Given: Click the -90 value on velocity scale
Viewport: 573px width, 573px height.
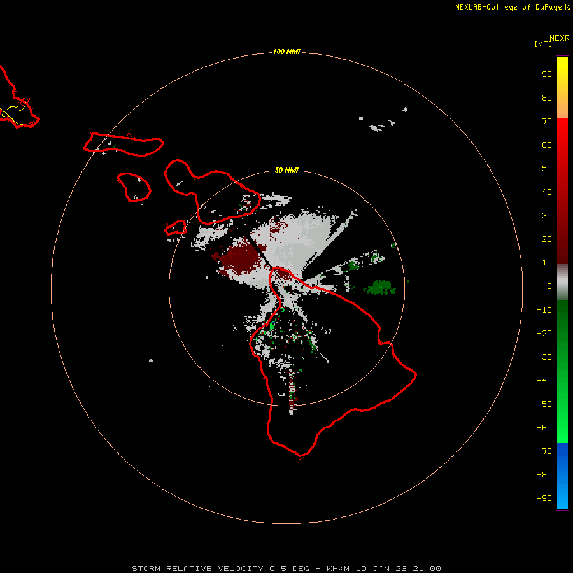Looking at the screenshot, I should (x=544, y=499).
